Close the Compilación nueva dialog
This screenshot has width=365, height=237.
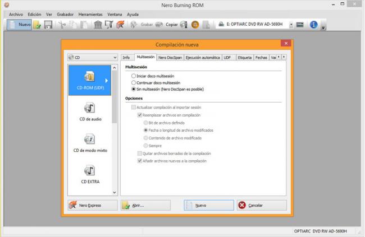click(286, 43)
